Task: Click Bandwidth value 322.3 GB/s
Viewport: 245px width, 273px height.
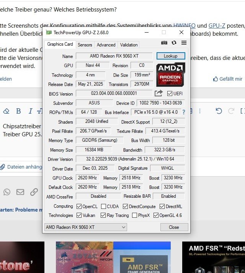Action: pyautogui.click(x=165, y=150)
